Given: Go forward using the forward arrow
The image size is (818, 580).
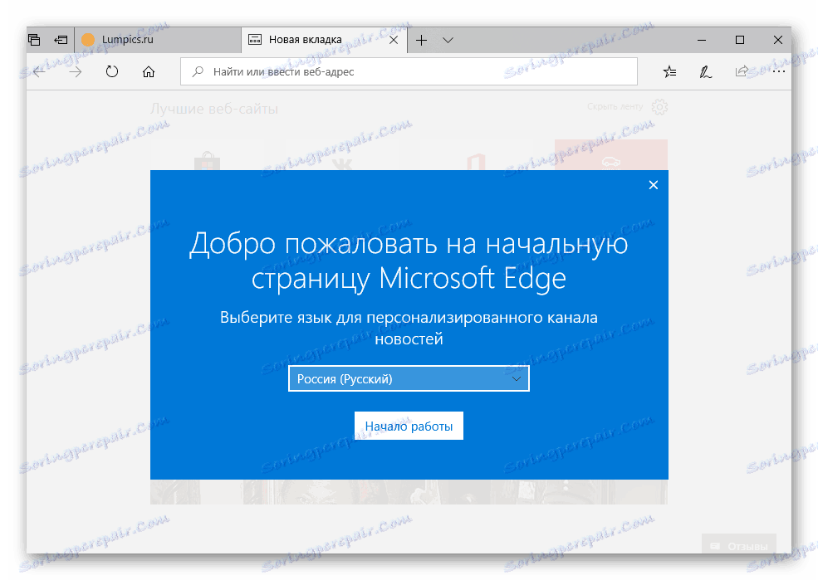Looking at the screenshot, I should tap(75, 71).
